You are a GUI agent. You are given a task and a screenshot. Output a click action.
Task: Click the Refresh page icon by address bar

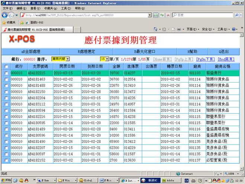(162, 15)
